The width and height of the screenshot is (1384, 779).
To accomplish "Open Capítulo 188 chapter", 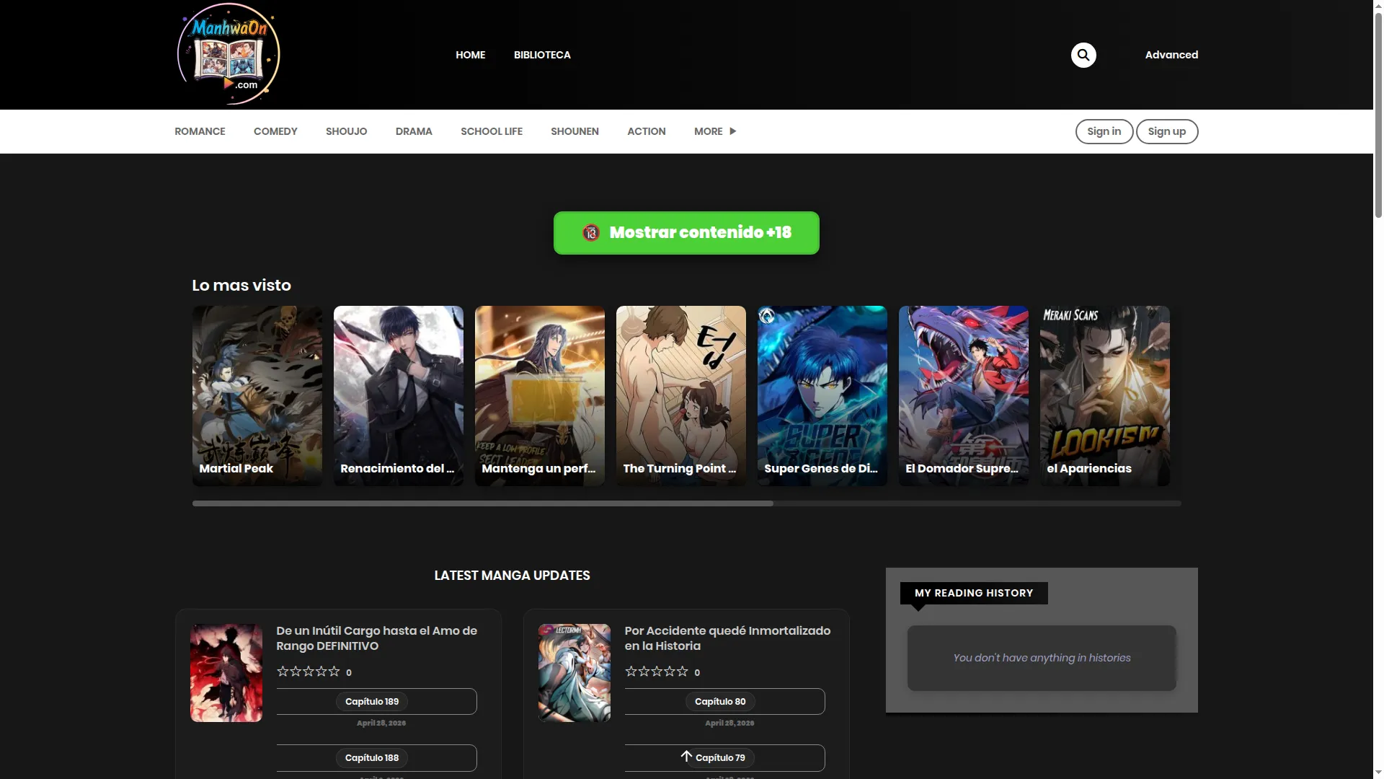I will click(x=372, y=758).
